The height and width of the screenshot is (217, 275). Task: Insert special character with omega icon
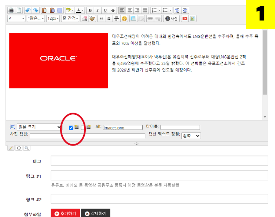pos(109,19)
